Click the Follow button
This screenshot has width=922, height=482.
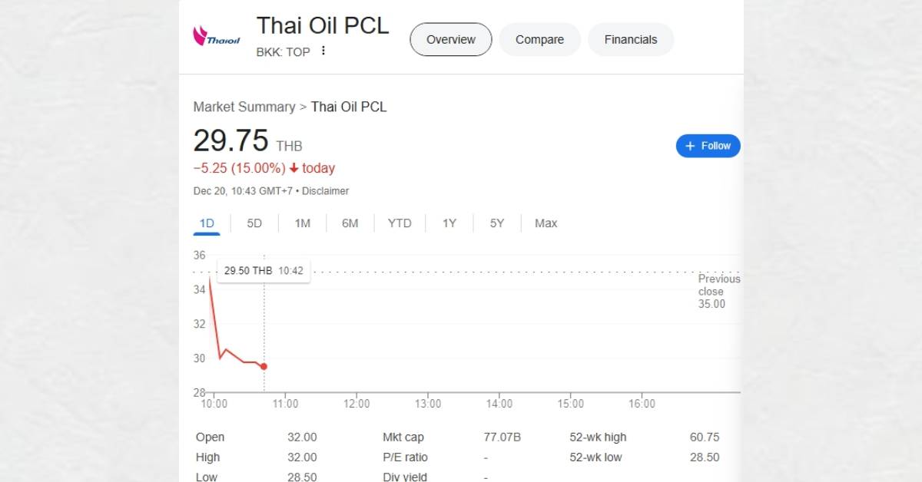click(708, 146)
